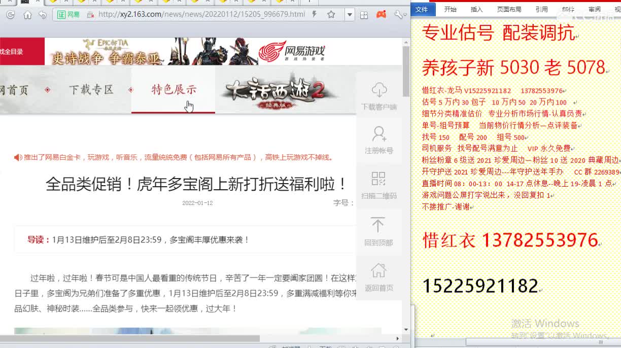This screenshot has width=621, height=348.
Task: Click the red 游戏全目录 button
Action: point(22,51)
